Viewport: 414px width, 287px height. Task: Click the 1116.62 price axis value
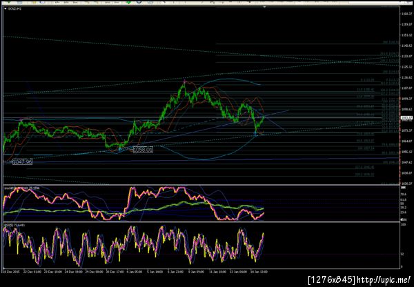pyautogui.click(x=407, y=78)
